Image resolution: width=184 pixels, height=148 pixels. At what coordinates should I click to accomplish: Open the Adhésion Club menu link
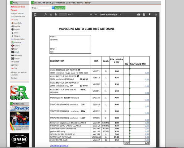pyautogui.click(x=18, y=7)
